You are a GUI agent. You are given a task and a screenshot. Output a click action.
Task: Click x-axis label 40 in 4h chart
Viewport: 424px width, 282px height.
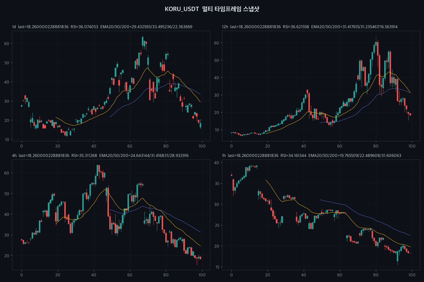pyautogui.click(x=94, y=275)
